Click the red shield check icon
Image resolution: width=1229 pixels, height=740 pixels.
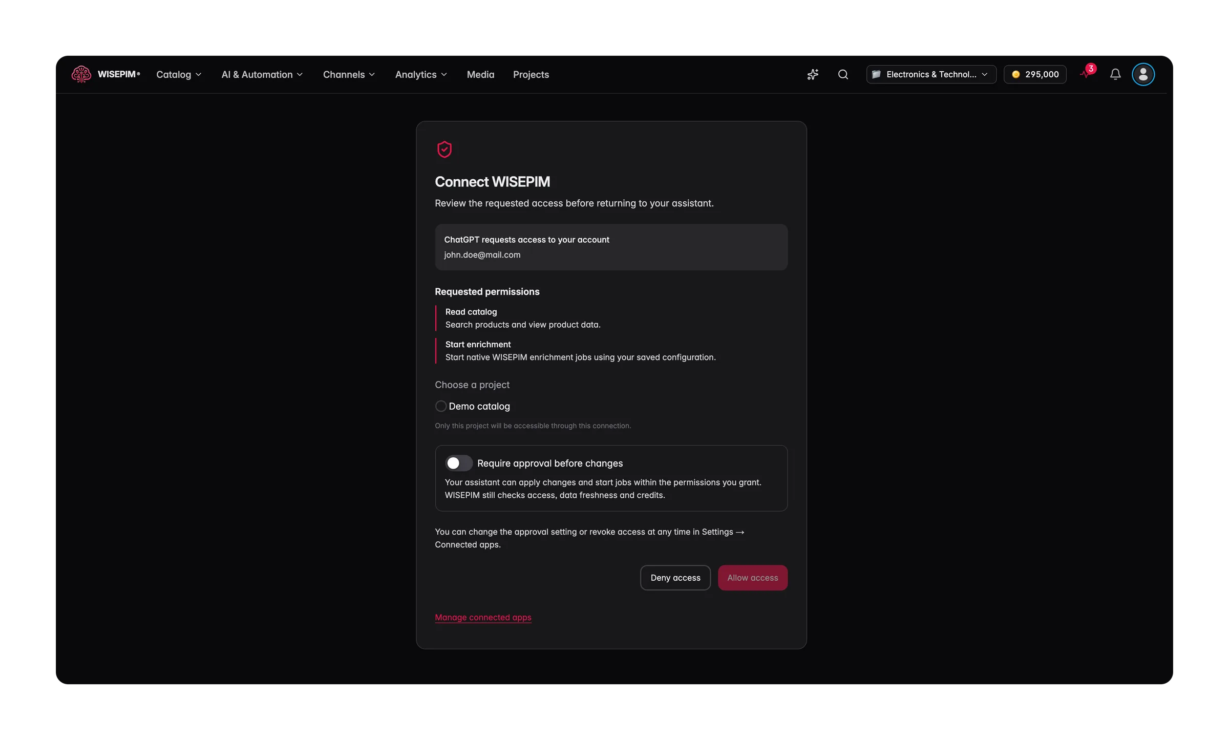pyautogui.click(x=444, y=149)
